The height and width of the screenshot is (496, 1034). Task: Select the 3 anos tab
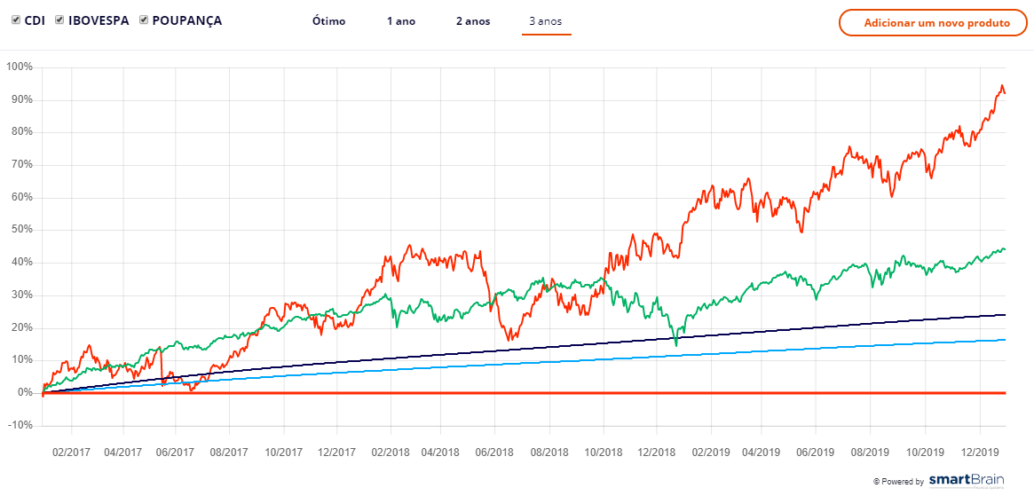[546, 21]
